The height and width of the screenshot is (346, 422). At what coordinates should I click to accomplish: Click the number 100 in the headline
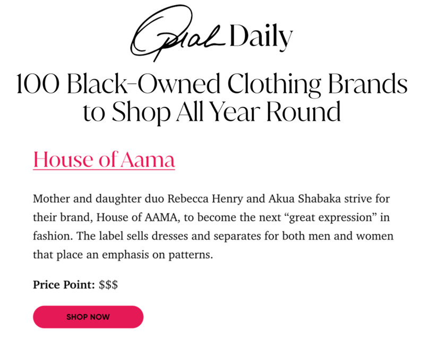[x=35, y=85]
